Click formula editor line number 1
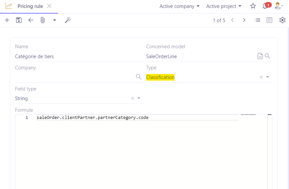The width and height of the screenshot is (289, 189). tap(27, 117)
